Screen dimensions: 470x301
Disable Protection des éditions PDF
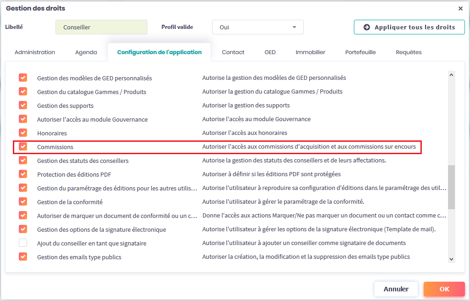click(23, 174)
